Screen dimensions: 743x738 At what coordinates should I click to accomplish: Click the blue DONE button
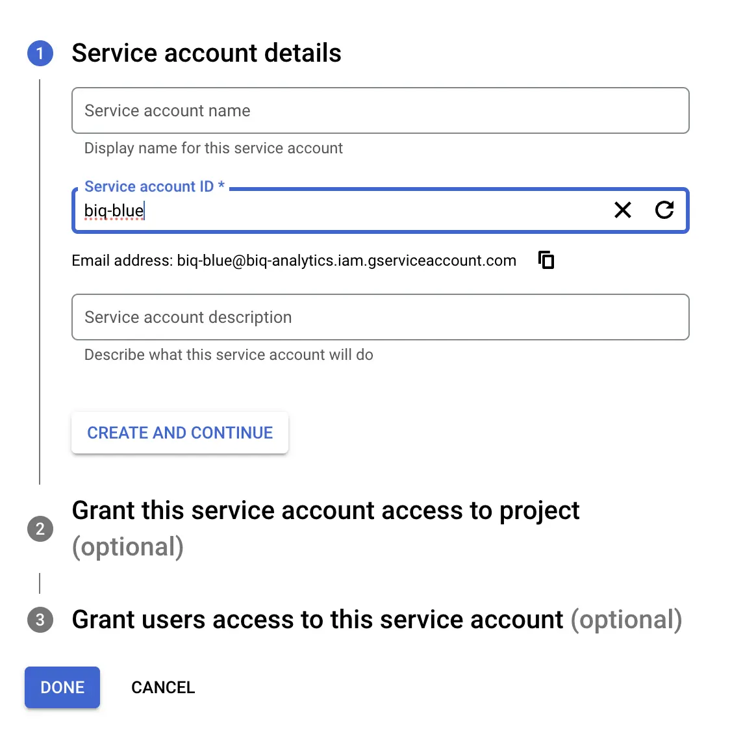pyautogui.click(x=62, y=687)
